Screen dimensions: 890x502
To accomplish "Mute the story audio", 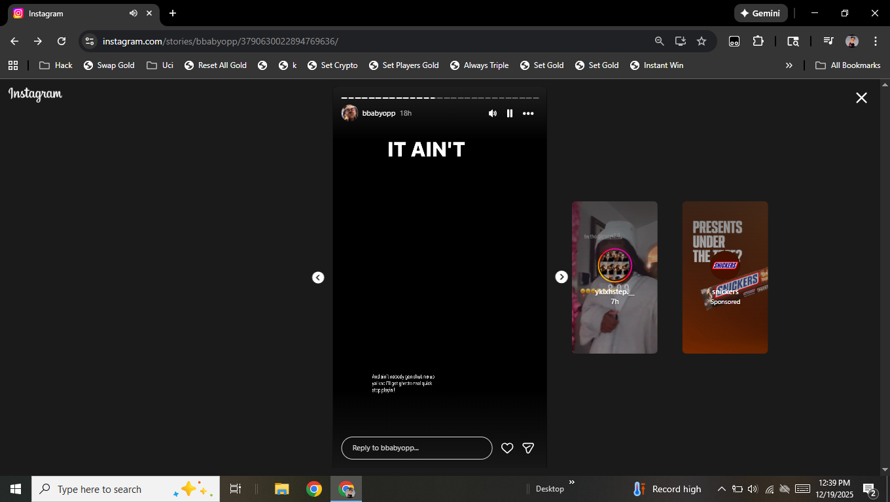I will pyautogui.click(x=493, y=114).
